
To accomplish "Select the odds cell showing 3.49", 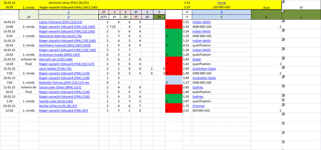I will pyautogui.click(x=187, y=78).
